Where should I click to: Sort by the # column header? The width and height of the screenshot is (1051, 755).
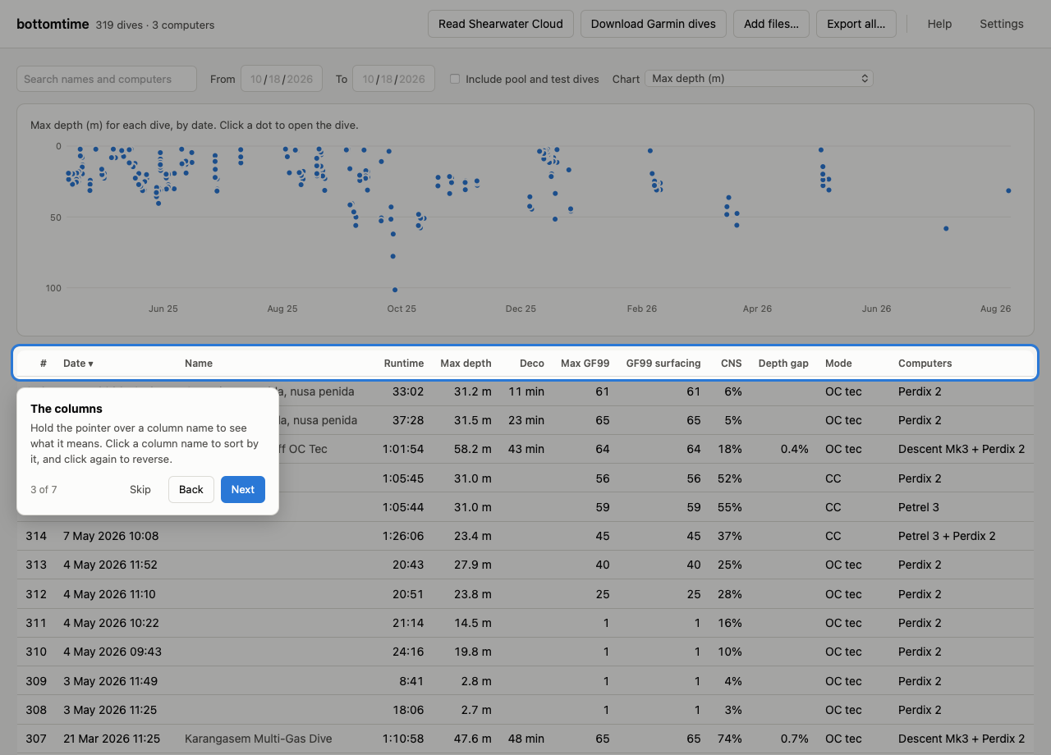[x=43, y=363]
